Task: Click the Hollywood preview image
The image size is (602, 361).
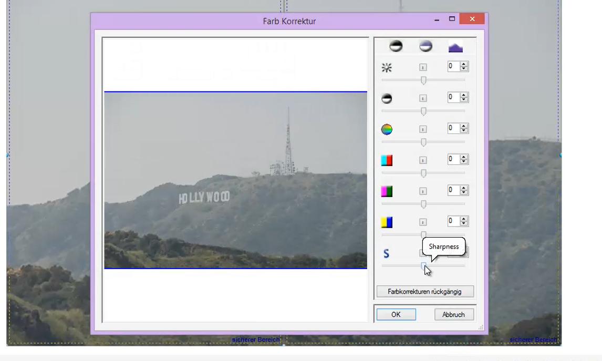Action: pyautogui.click(x=236, y=180)
